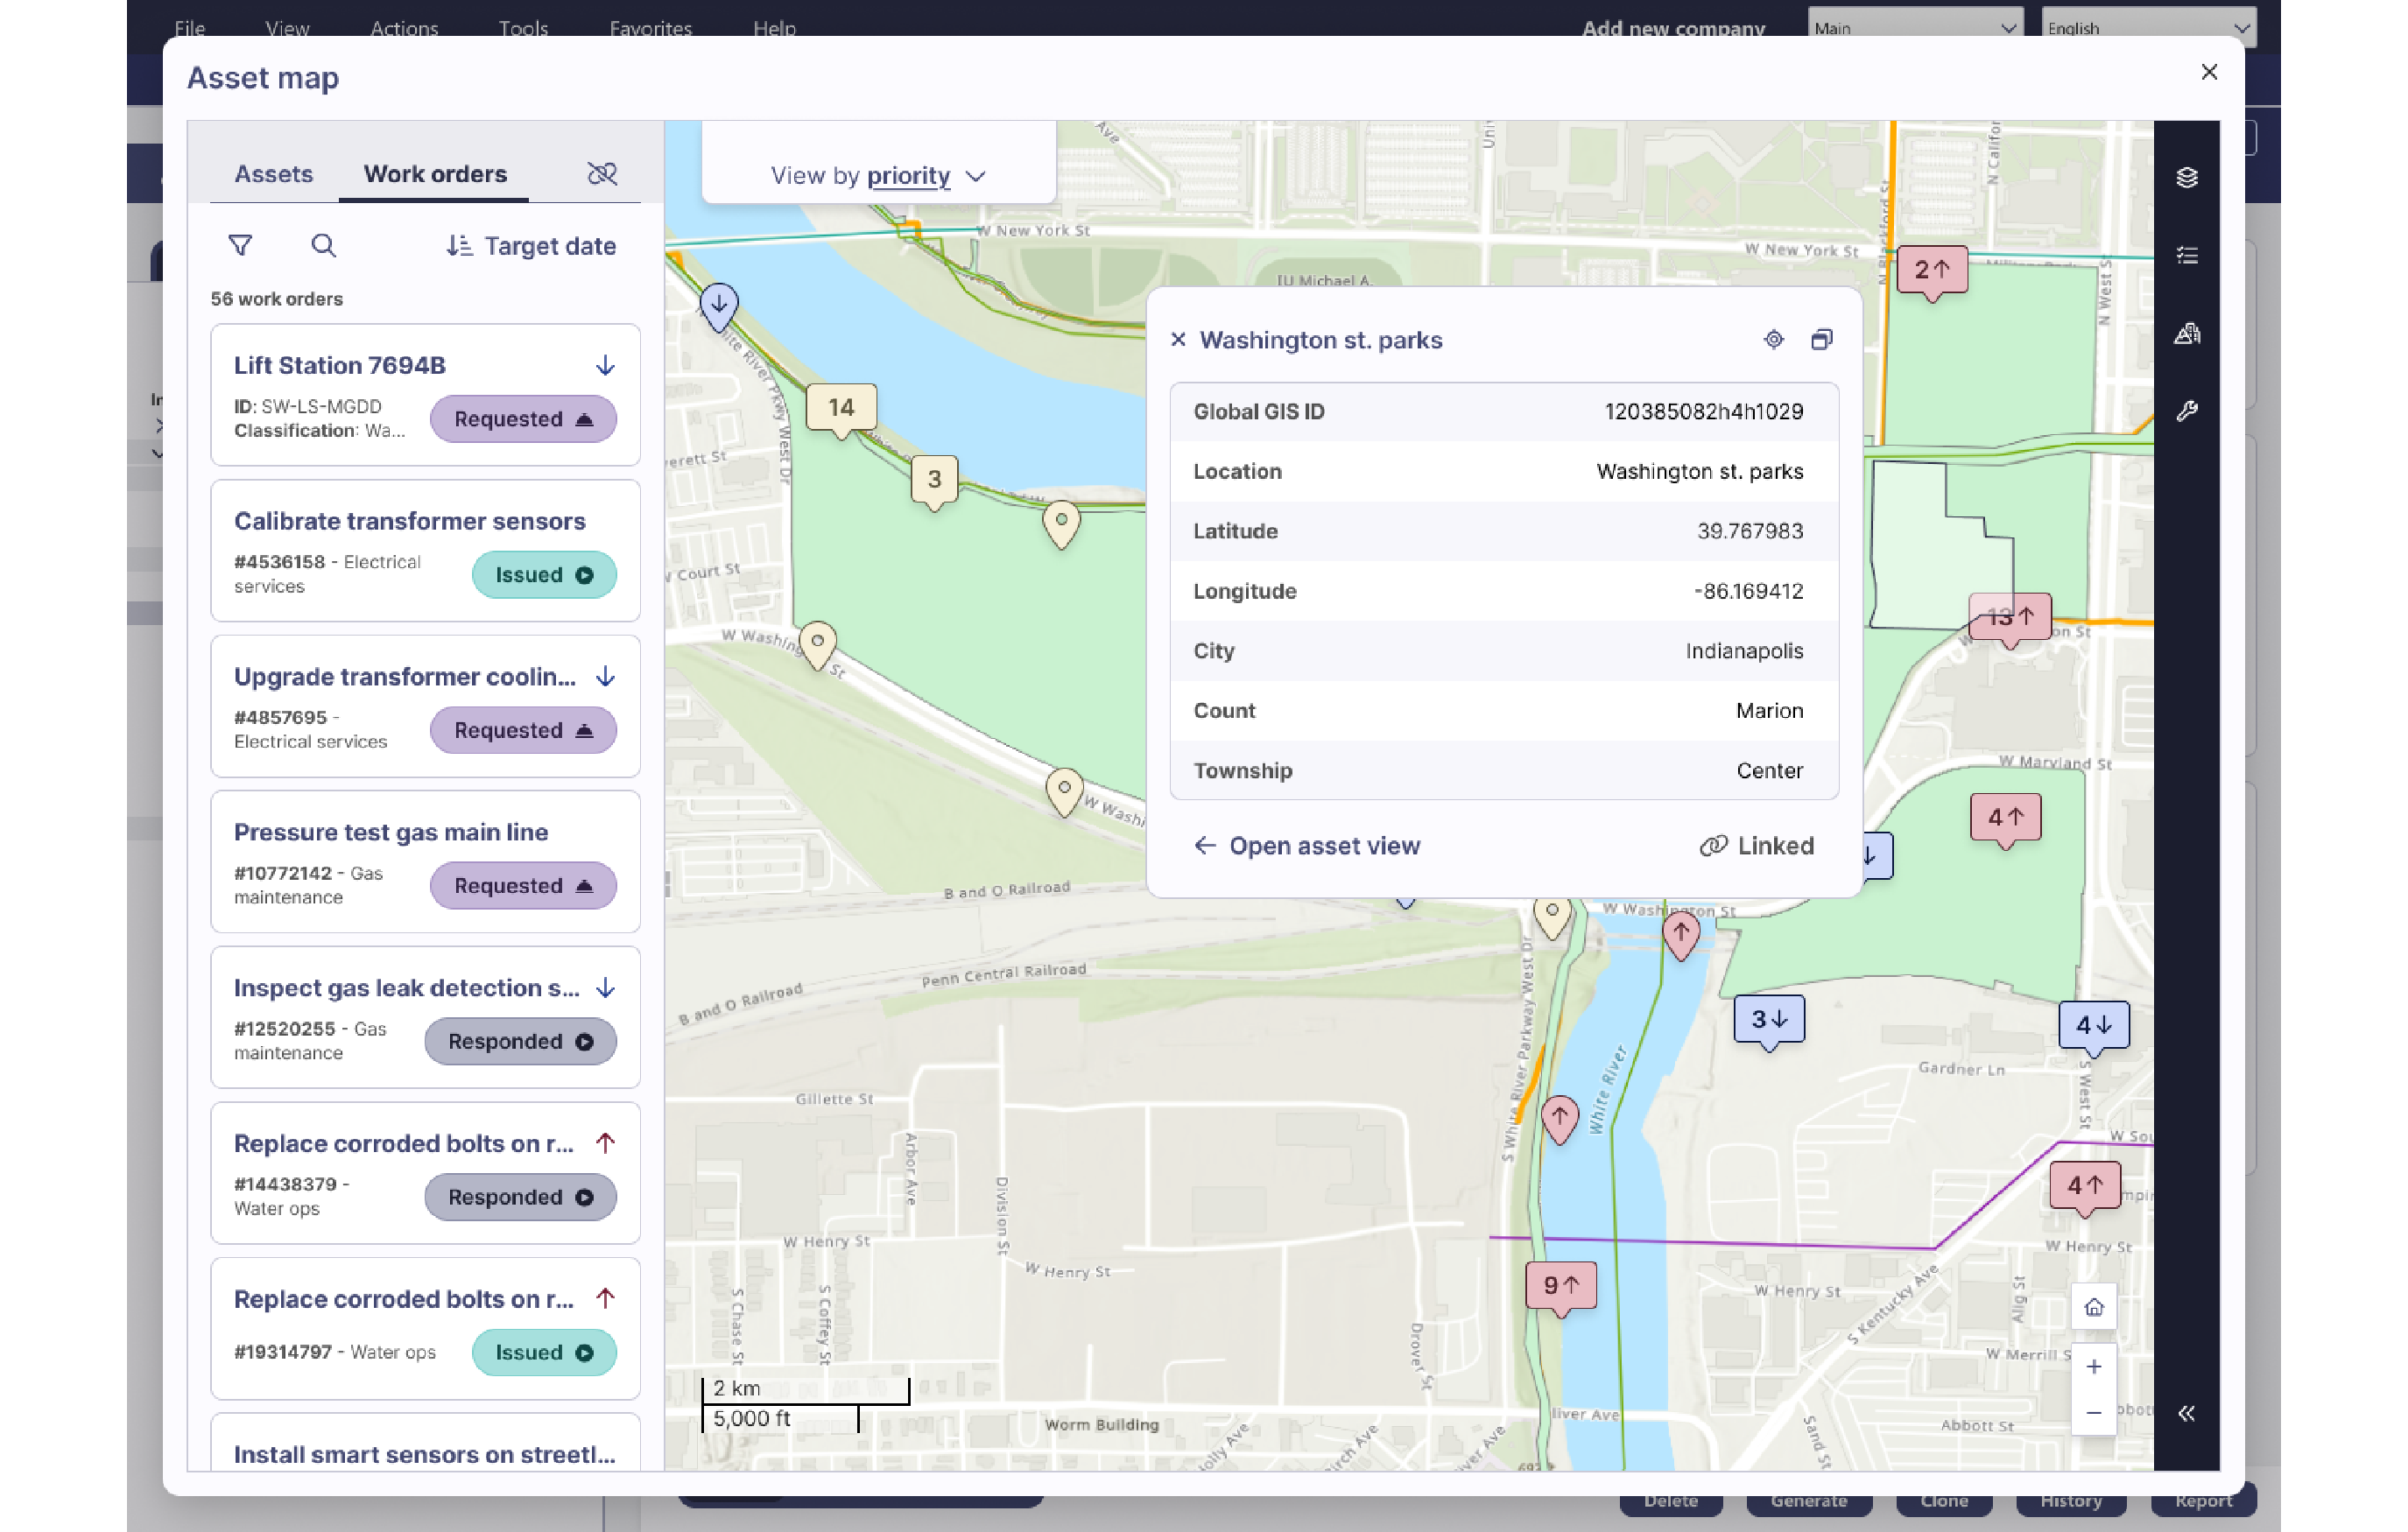2408x1532 pixels.
Task: Open the assets structure icon in right sidebar
Action: [2186, 333]
